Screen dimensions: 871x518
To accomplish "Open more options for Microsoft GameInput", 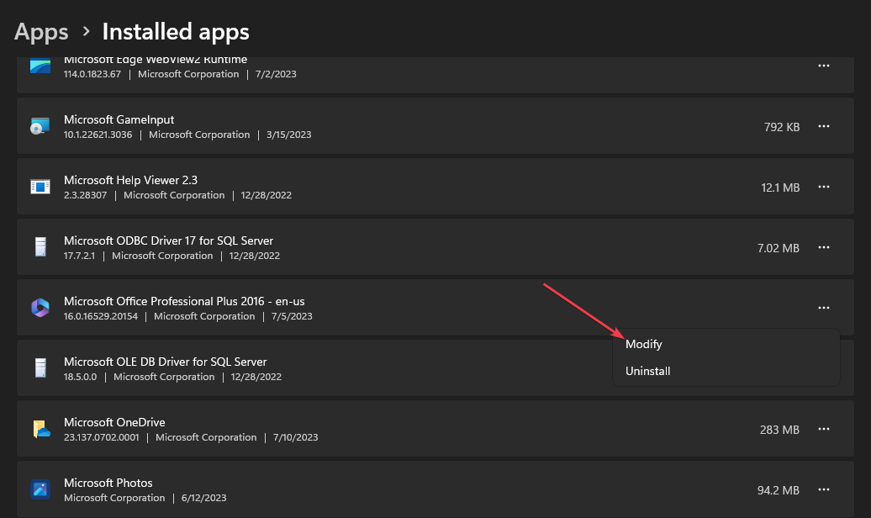I will [824, 126].
